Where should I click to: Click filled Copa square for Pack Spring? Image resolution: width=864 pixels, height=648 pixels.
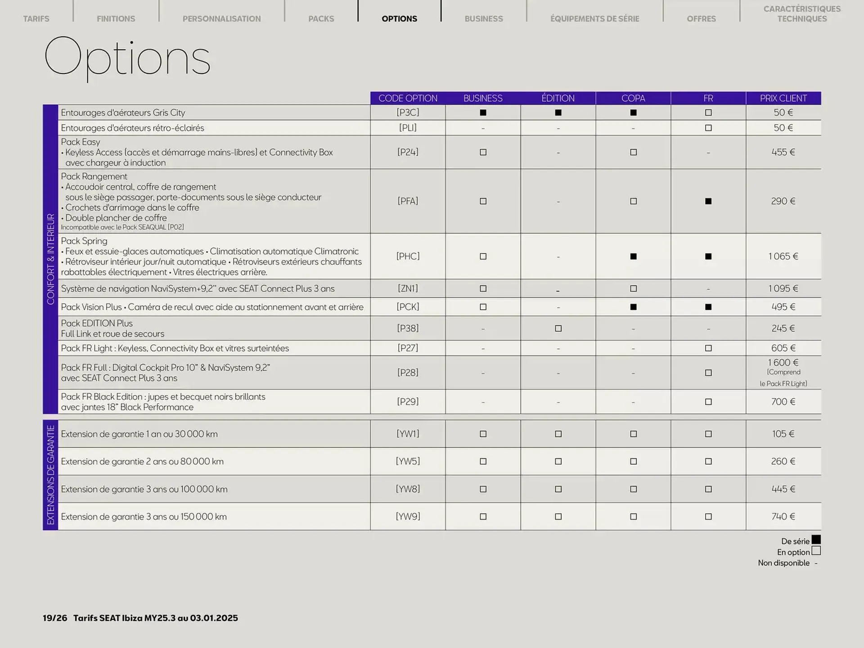[x=633, y=256]
